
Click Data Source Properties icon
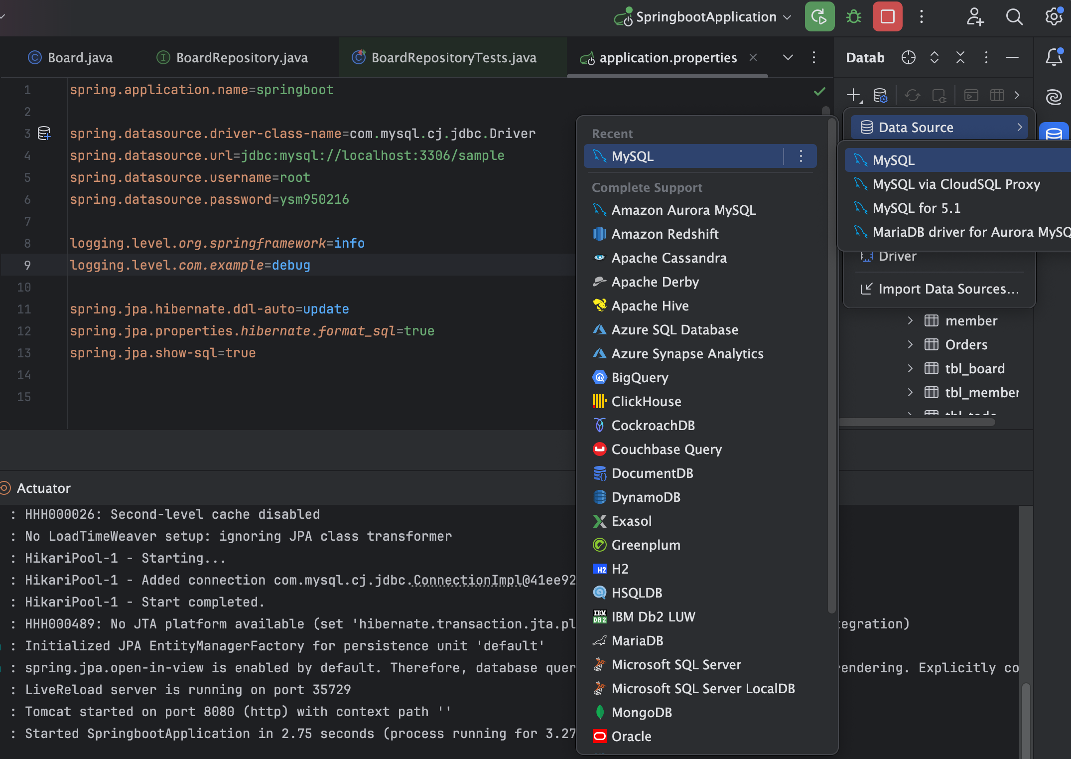[880, 95]
